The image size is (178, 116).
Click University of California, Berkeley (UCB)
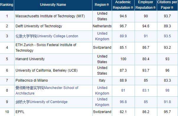click(47, 70)
